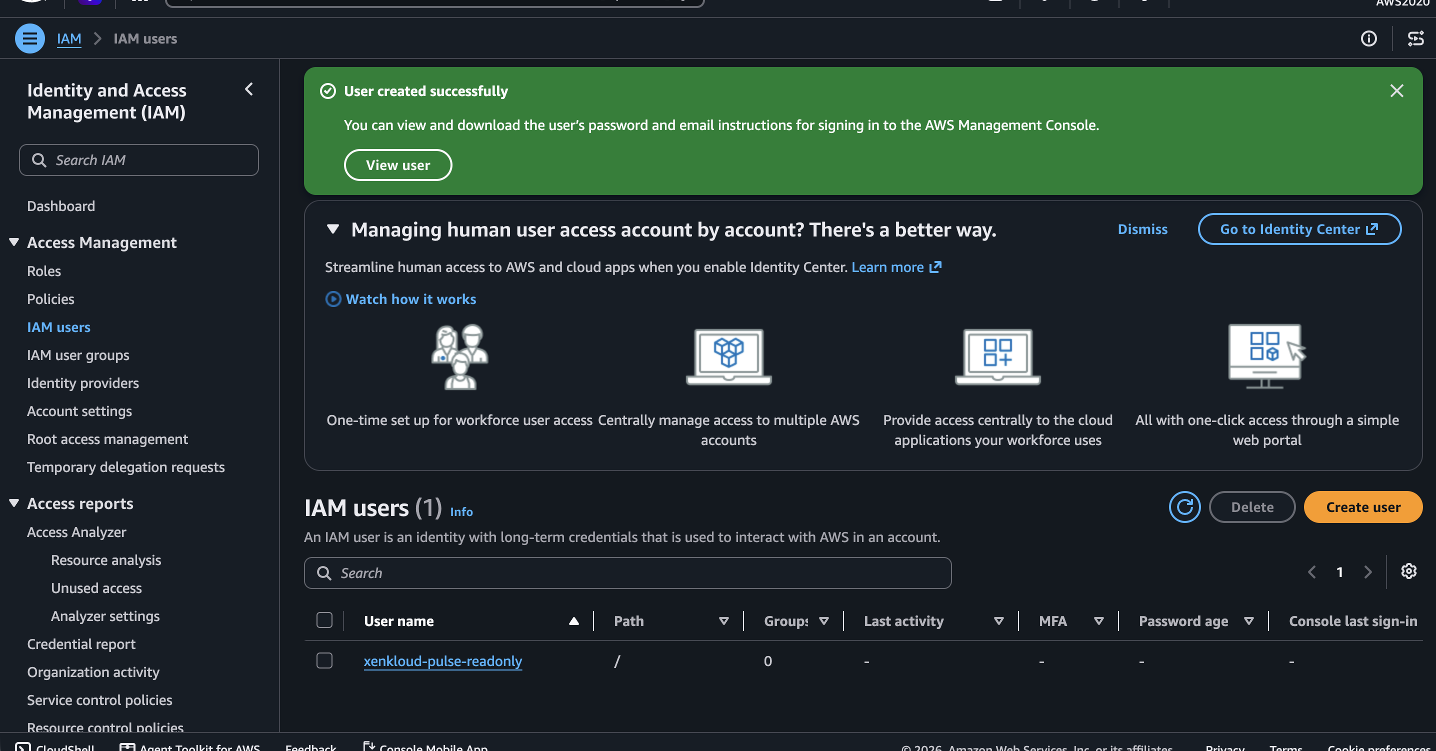
Task: Open Analyzer settings in the sidebar
Action: point(105,616)
